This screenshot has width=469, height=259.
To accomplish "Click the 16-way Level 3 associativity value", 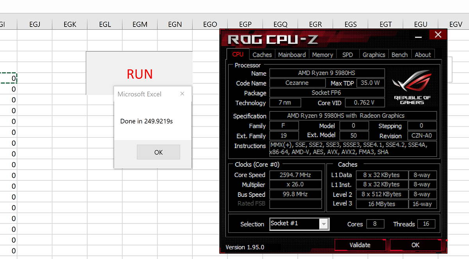I will click(422, 204).
